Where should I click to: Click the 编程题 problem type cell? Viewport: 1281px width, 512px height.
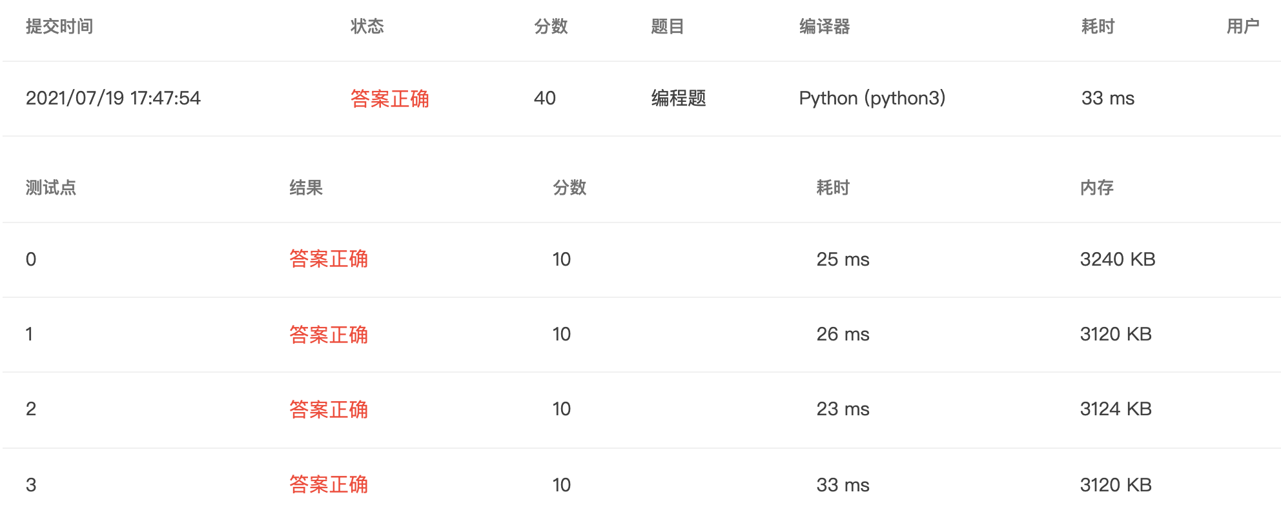[x=679, y=98]
